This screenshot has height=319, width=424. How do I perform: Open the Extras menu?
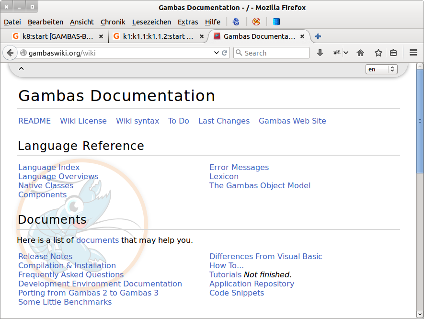coord(188,22)
